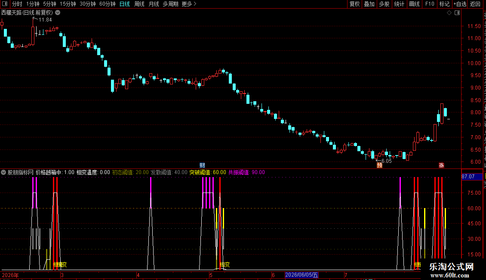
Task: Open F10 company information
Action: click(430, 4)
